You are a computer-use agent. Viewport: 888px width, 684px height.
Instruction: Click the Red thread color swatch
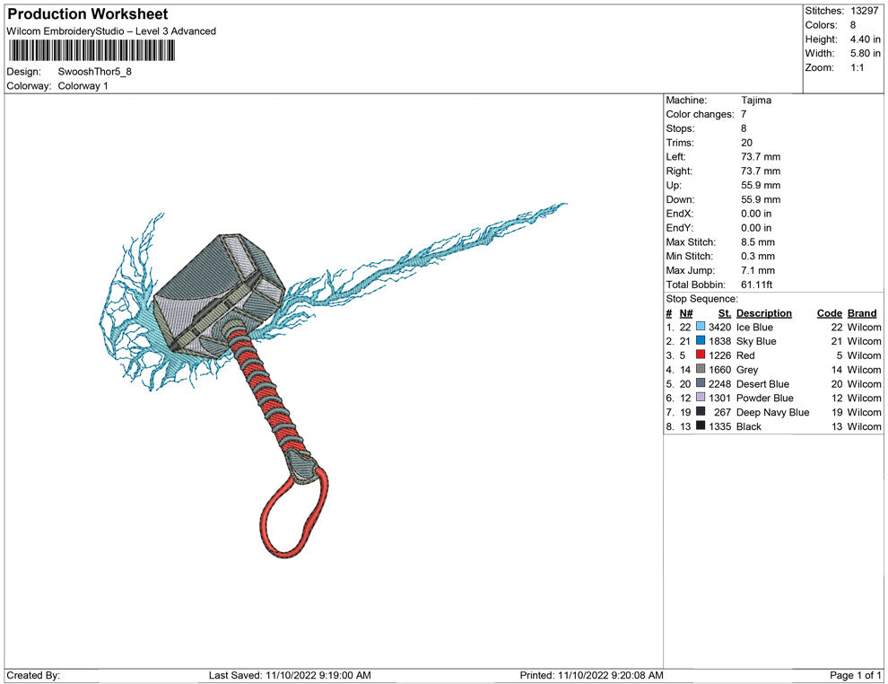coord(701,355)
